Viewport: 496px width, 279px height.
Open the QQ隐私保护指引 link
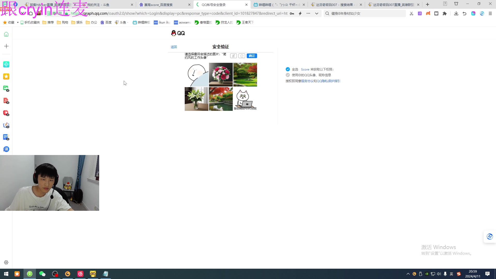[329, 81]
